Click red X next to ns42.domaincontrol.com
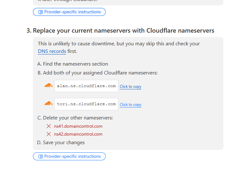The width and height of the screenshot is (244, 173). click(49, 134)
